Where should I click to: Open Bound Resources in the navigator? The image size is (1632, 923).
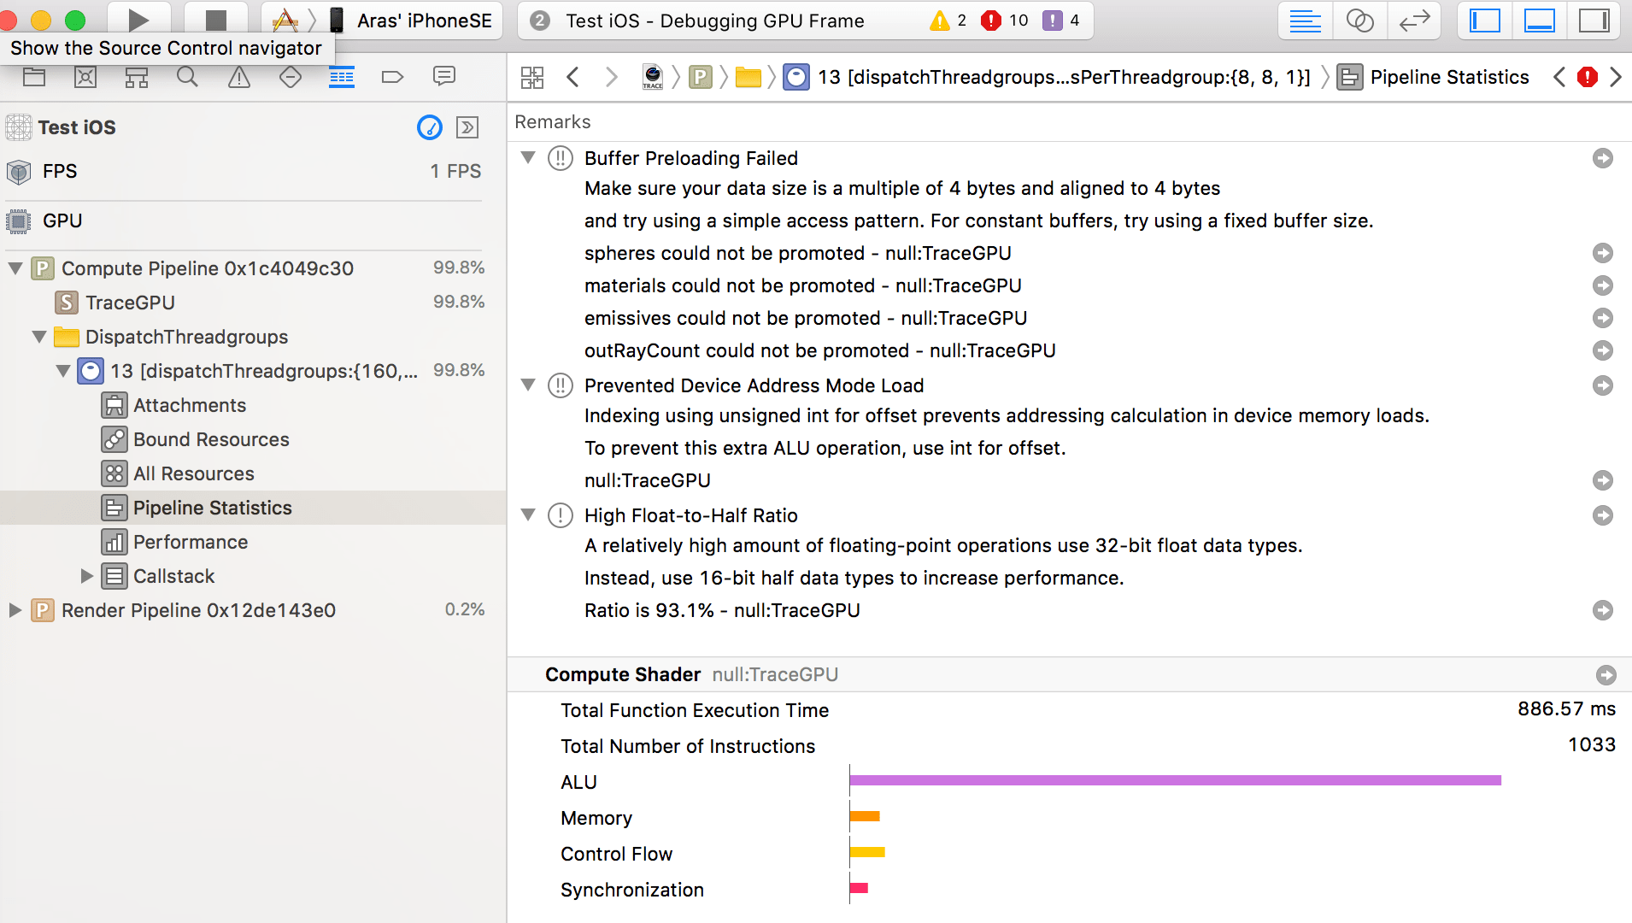tap(211, 439)
